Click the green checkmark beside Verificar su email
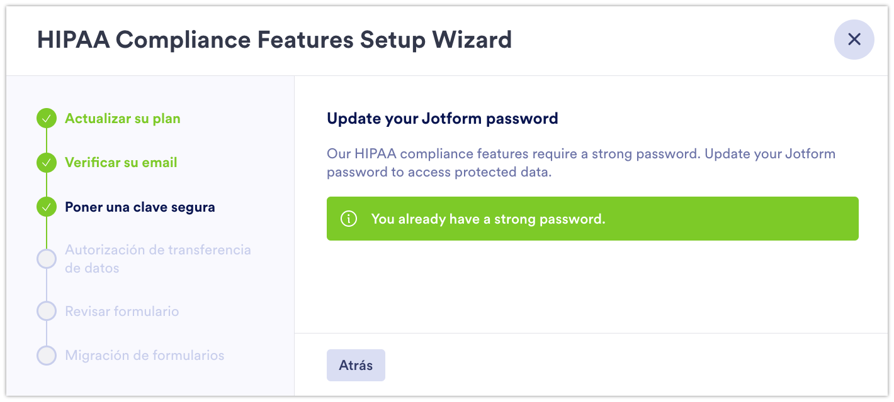Image resolution: width=894 pixels, height=402 pixels. 47,163
